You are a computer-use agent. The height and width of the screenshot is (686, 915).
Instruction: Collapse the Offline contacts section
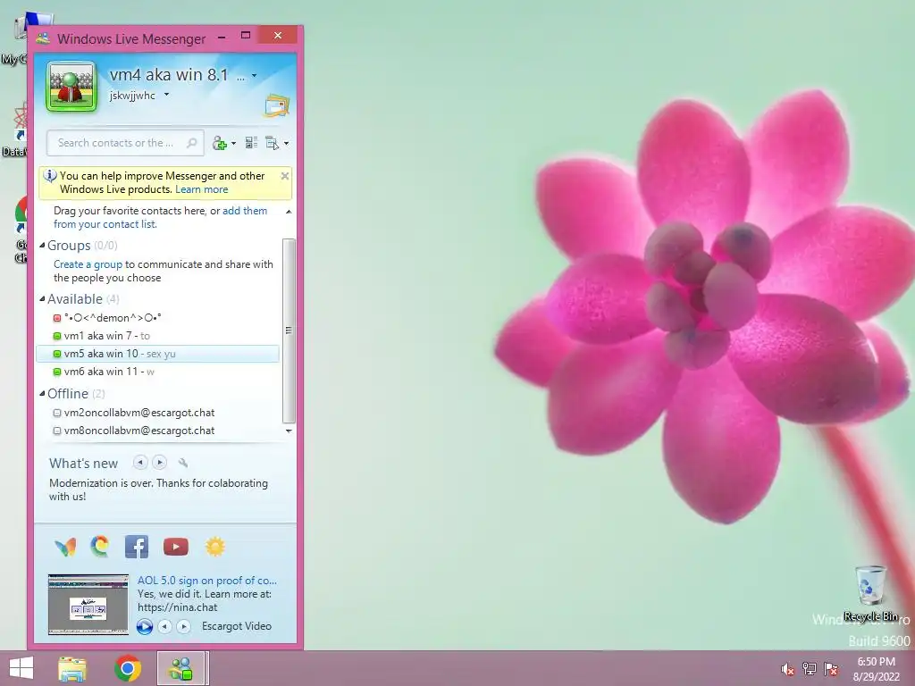pyautogui.click(x=43, y=394)
